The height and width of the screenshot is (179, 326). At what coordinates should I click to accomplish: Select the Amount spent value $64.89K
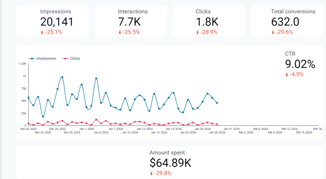170,163
